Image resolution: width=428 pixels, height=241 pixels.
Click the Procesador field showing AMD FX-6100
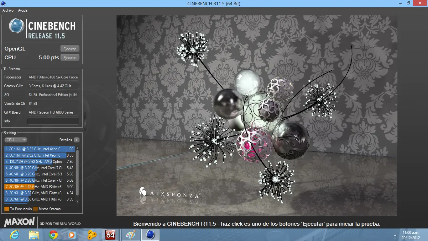tap(53, 77)
